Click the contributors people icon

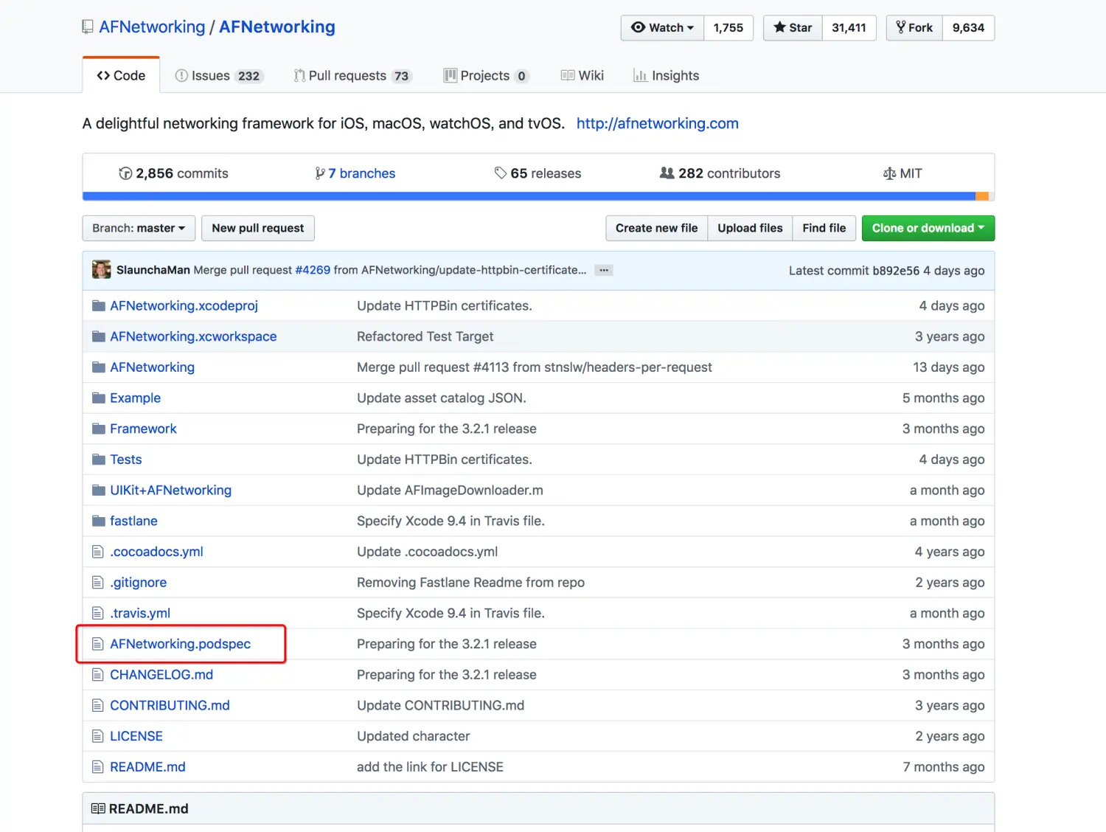click(x=667, y=173)
